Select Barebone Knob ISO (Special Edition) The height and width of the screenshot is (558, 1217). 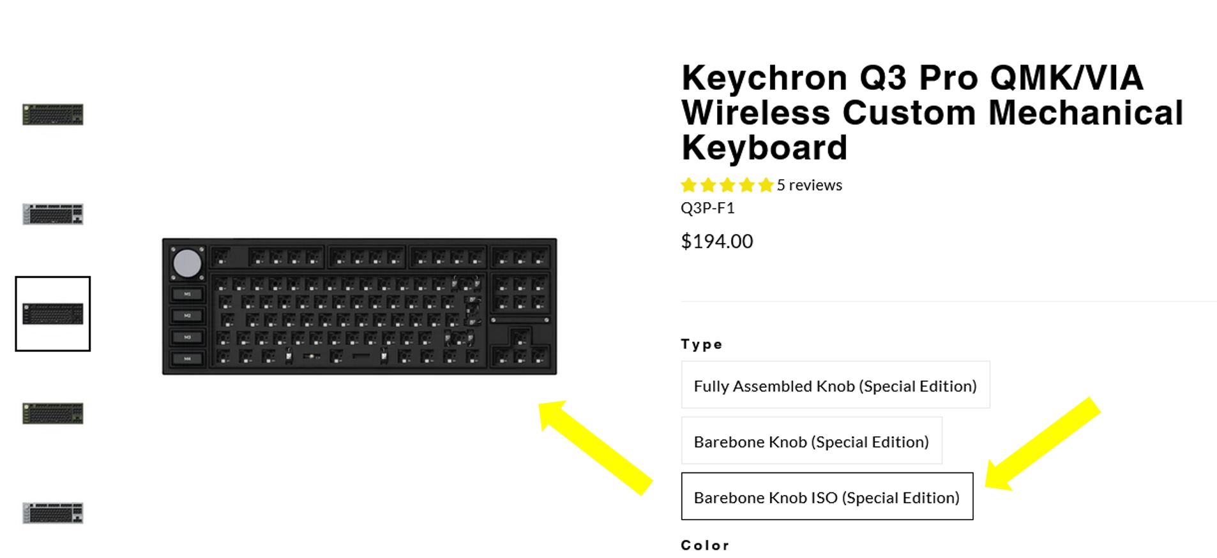pos(826,497)
